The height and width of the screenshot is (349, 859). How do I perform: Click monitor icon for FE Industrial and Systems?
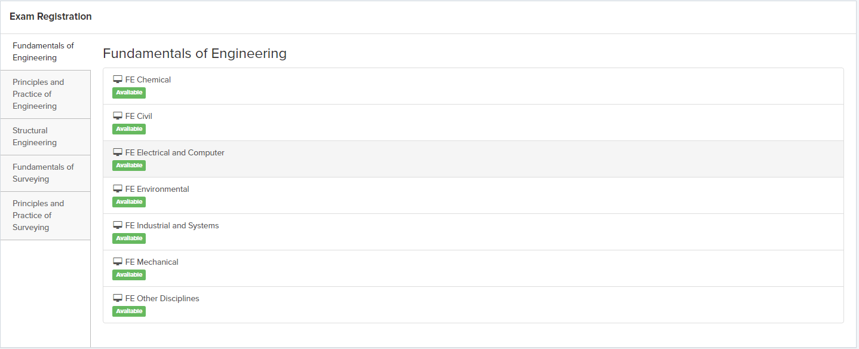pyautogui.click(x=118, y=225)
